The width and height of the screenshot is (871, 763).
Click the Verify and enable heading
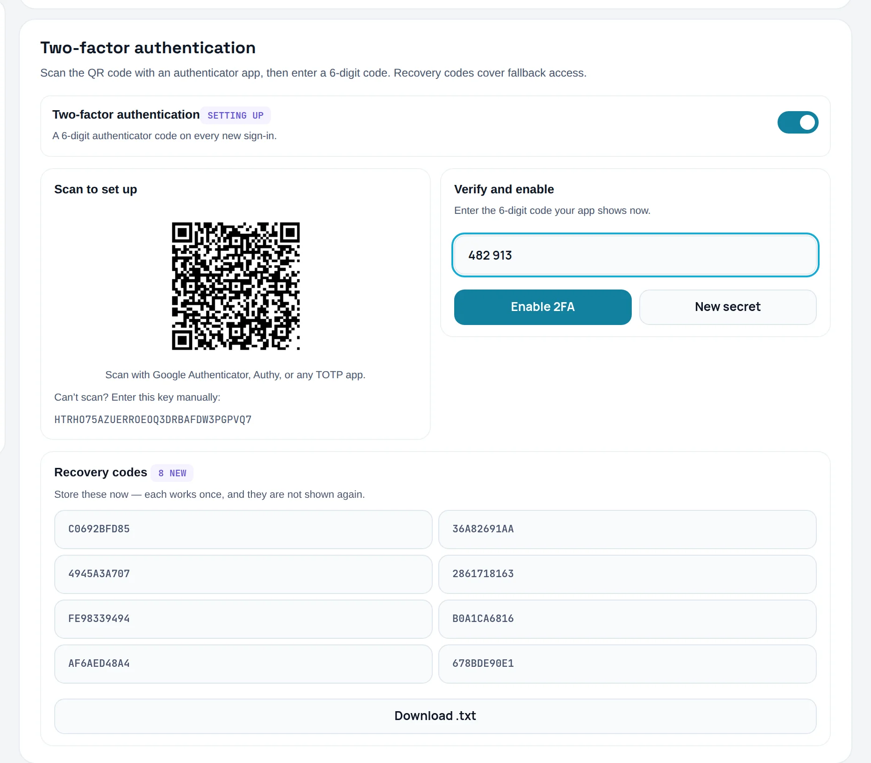click(x=504, y=189)
